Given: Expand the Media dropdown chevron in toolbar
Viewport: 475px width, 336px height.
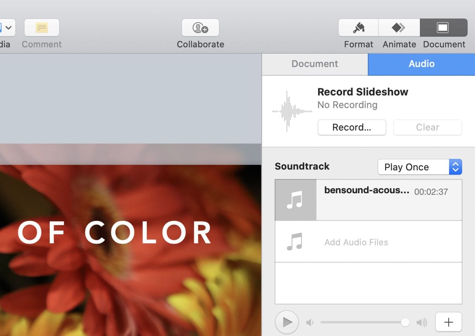Looking at the screenshot, I should pyautogui.click(x=8, y=28).
